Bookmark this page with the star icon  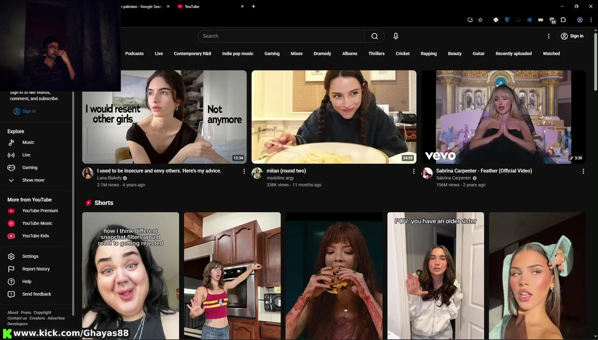point(480,20)
